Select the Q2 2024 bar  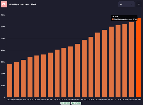coord(125,60)
